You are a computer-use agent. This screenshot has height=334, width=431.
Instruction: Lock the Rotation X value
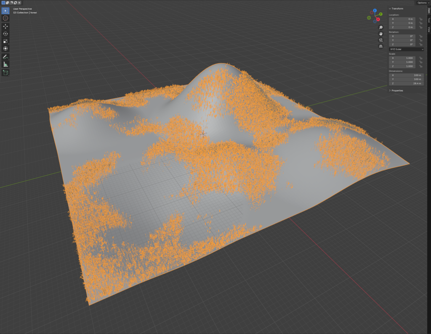point(420,36)
